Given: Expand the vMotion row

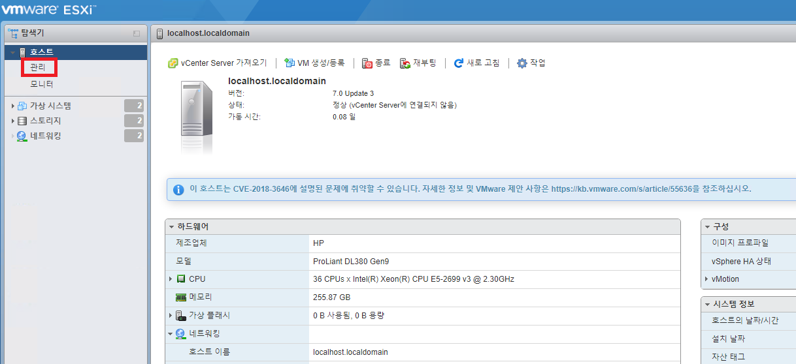Looking at the screenshot, I should (x=706, y=279).
